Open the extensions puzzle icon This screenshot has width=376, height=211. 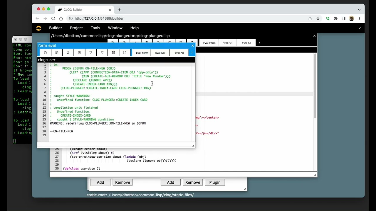335,18
